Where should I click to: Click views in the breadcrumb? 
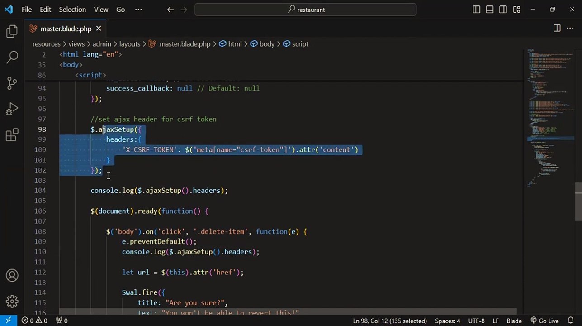[x=76, y=44]
